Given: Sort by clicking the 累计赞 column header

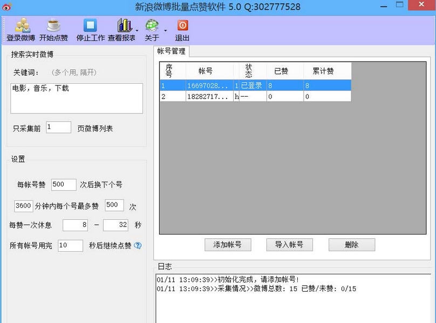Looking at the screenshot, I should (323, 71).
